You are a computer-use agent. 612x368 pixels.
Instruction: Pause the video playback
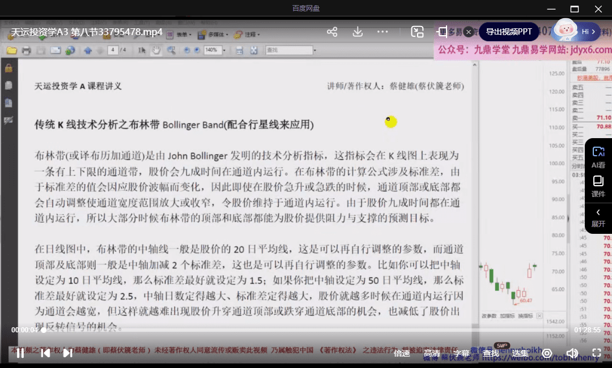point(20,353)
